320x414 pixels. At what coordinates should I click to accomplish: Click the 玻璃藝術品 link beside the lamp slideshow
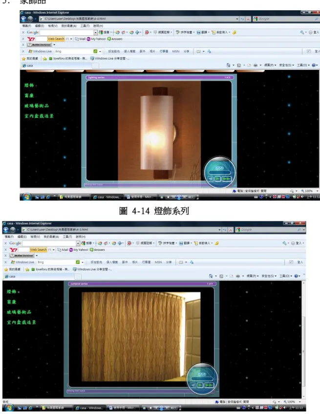(x=37, y=106)
